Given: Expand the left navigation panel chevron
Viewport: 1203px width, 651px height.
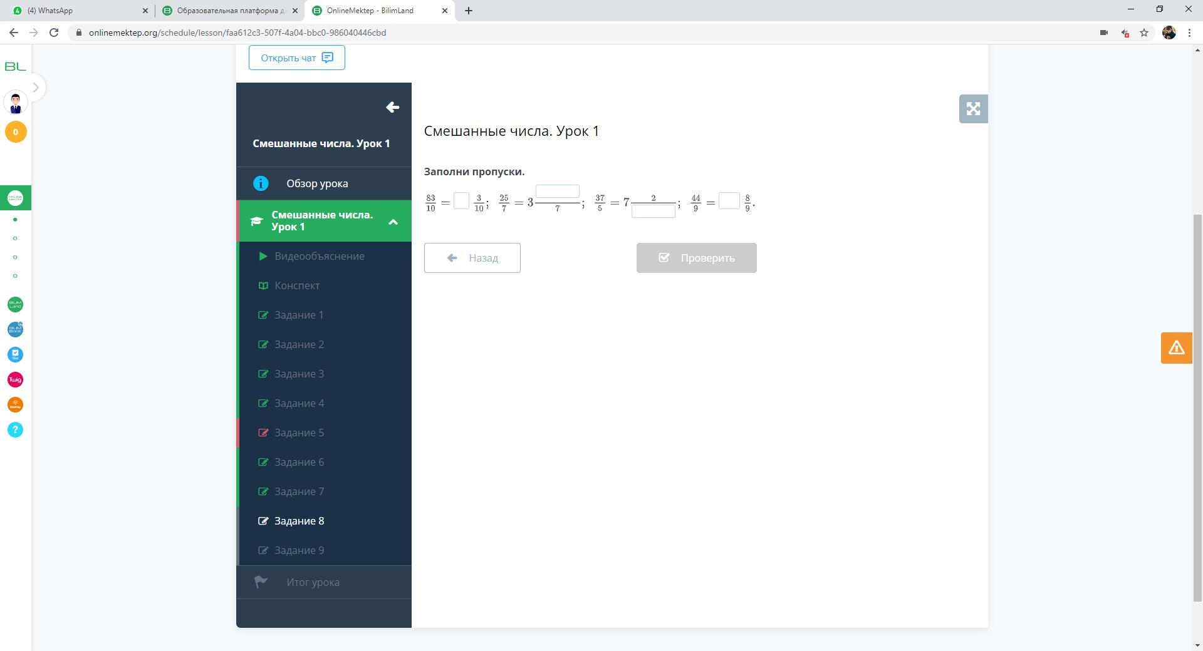Looking at the screenshot, I should pos(36,88).
